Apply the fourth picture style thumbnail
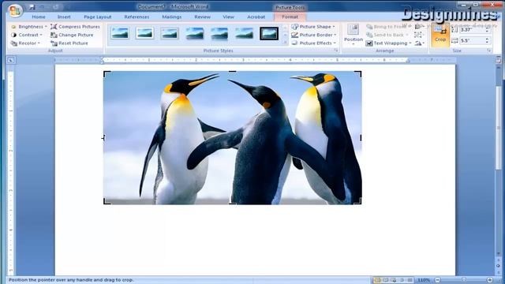The width and height of the screenshot is (505, 284). click(x=195, y=33)
